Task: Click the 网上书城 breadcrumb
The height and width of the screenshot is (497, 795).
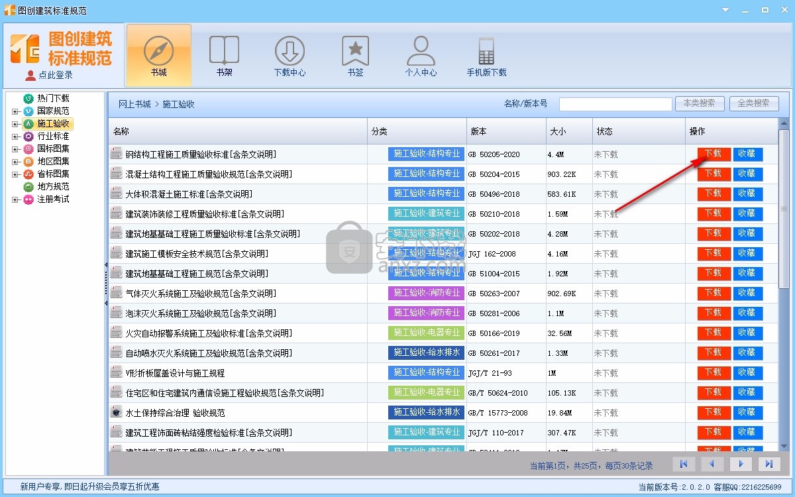Action: pos(134,104)
